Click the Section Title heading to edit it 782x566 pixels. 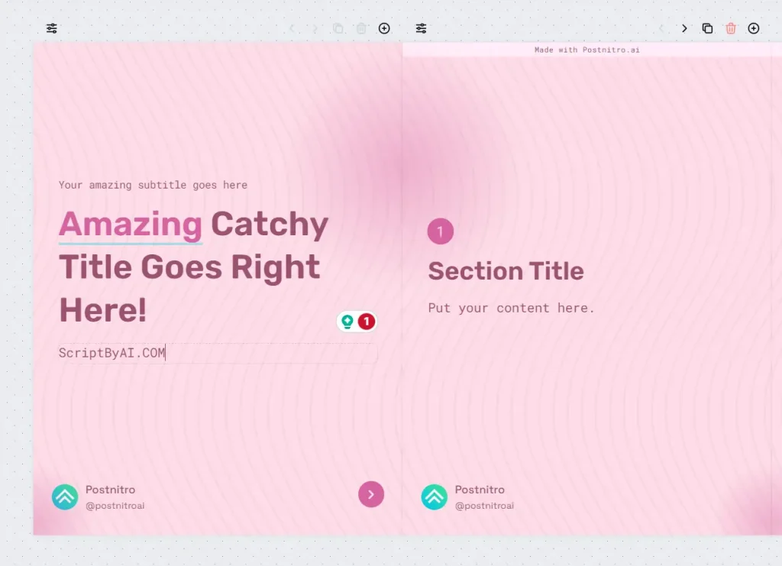pos(506,270)
